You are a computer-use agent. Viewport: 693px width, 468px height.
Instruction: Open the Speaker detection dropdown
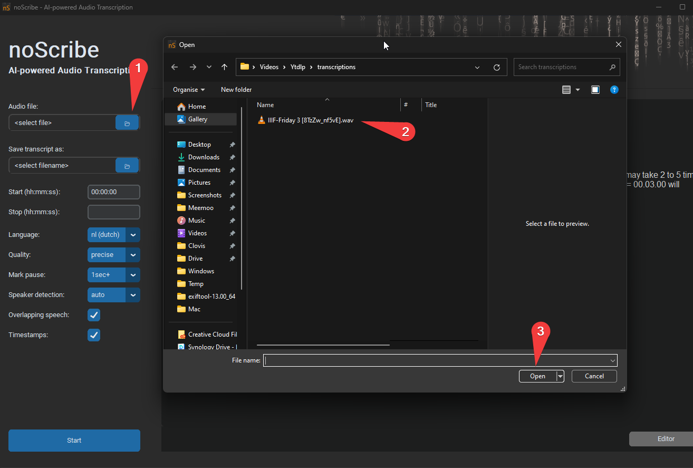point(133,295)
